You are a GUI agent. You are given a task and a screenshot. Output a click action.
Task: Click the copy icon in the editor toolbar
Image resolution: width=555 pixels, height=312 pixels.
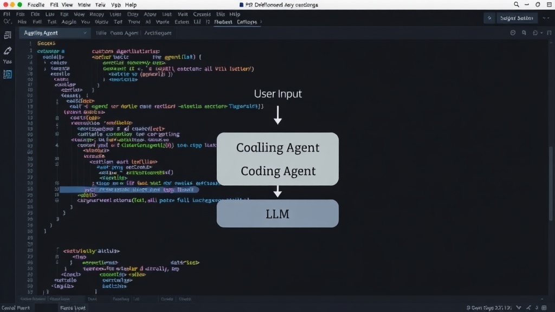[524, 33]
